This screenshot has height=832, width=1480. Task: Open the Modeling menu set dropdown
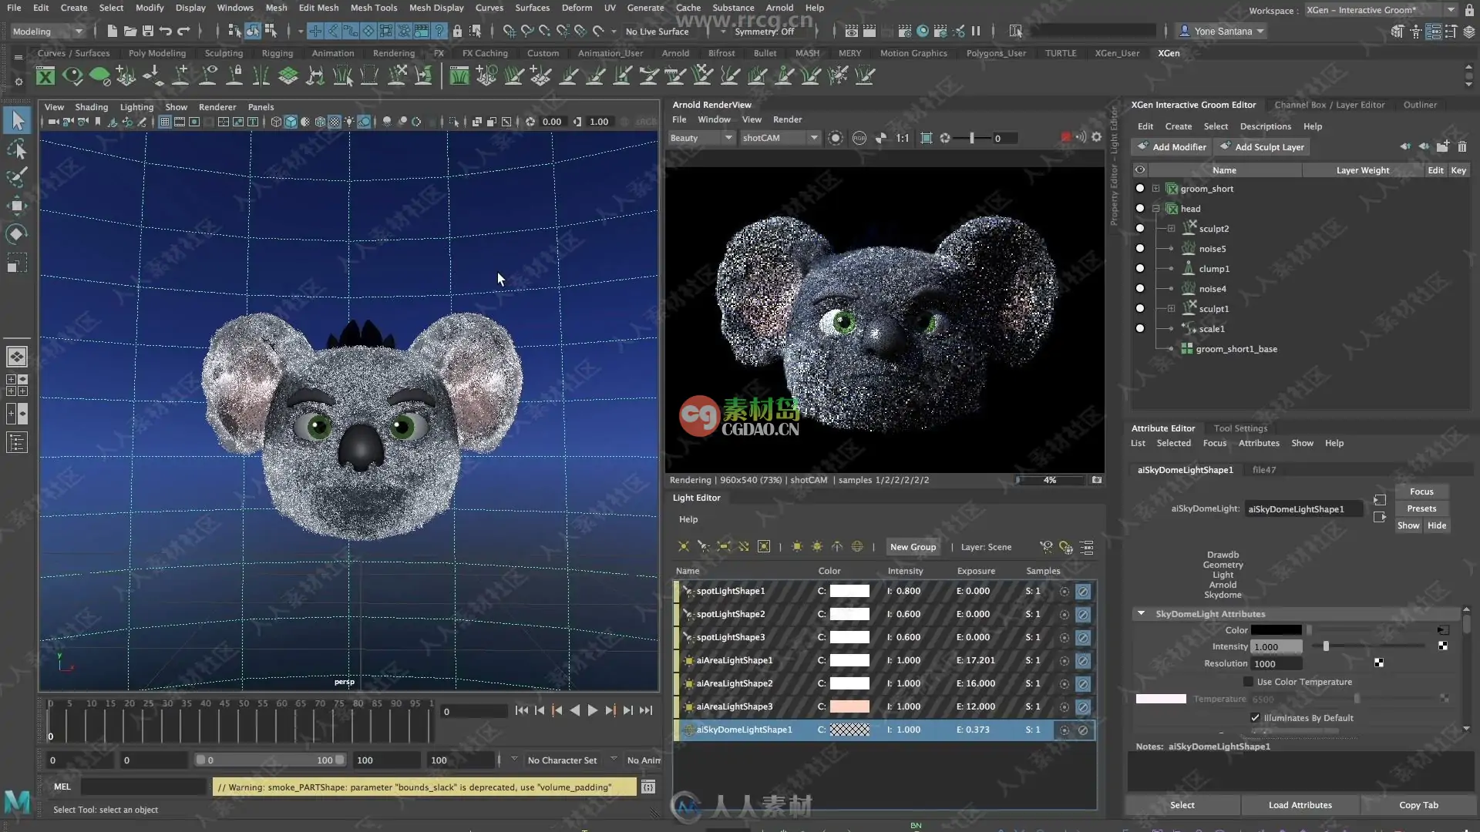(x=48, y=32)
